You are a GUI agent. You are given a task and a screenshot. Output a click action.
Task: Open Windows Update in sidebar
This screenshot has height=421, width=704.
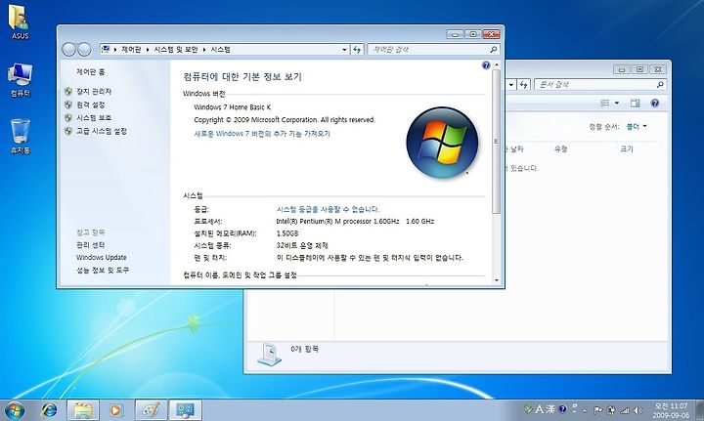pyautogui.click(x=101, y=257)
